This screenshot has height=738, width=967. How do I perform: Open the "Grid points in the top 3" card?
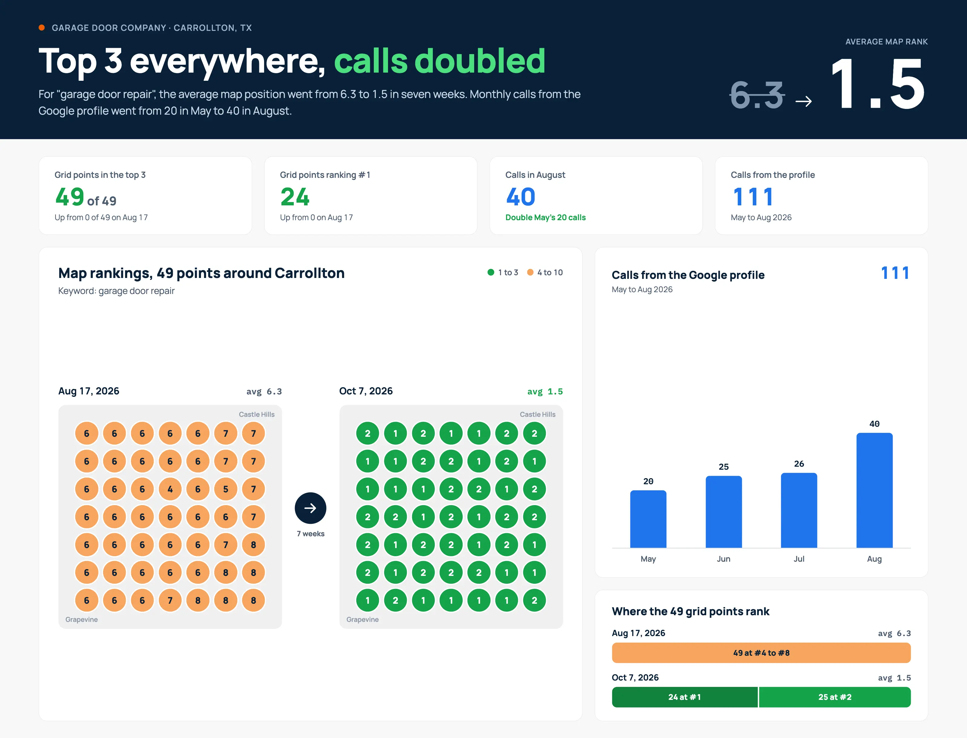coord(145,195)
